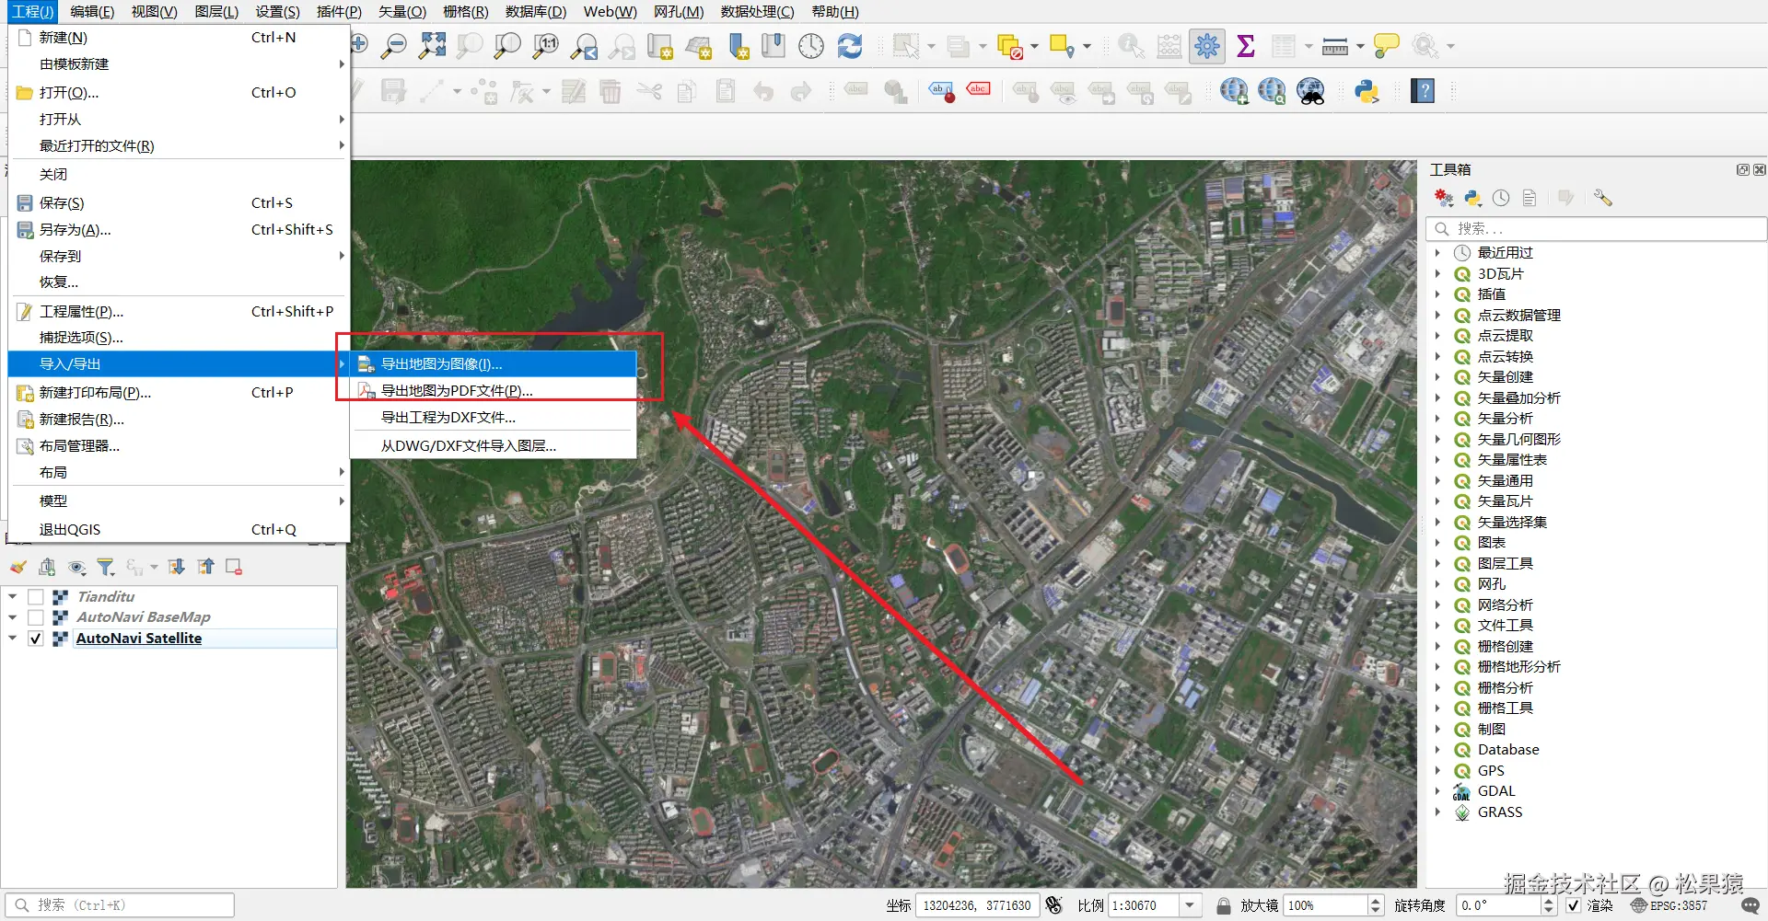Remove selected layer icon in Layers panel

[234, 568]
